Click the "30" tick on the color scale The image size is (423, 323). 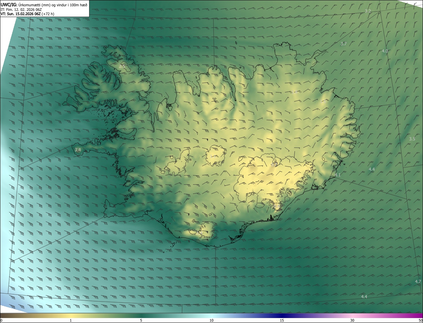[352, 320]
